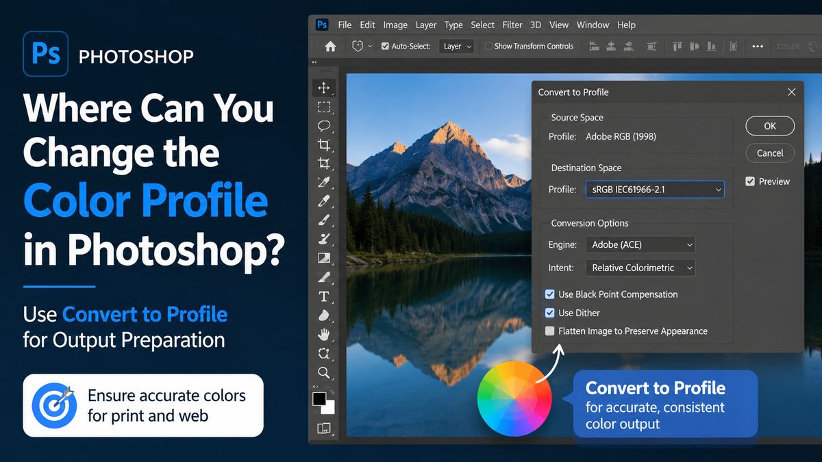The image size is (822, 462).
Task: Click Cancel in the Convert to Profile dialog
Action: coord(770,153)
